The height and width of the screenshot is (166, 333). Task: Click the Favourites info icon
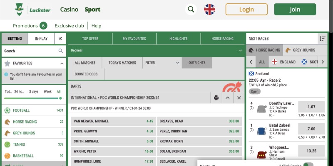coord(6,74)
